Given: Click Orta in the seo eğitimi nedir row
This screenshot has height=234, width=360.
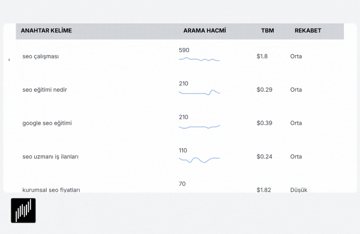Looking at the screenshot, I should (296, 90).
